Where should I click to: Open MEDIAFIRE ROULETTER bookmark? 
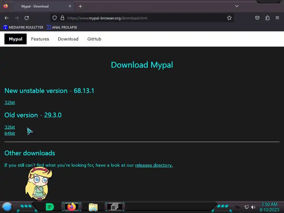pos(23,27)
